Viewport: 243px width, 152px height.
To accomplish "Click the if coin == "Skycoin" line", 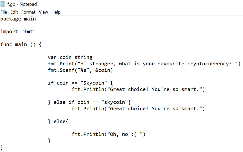I will [x=80, y=83].
